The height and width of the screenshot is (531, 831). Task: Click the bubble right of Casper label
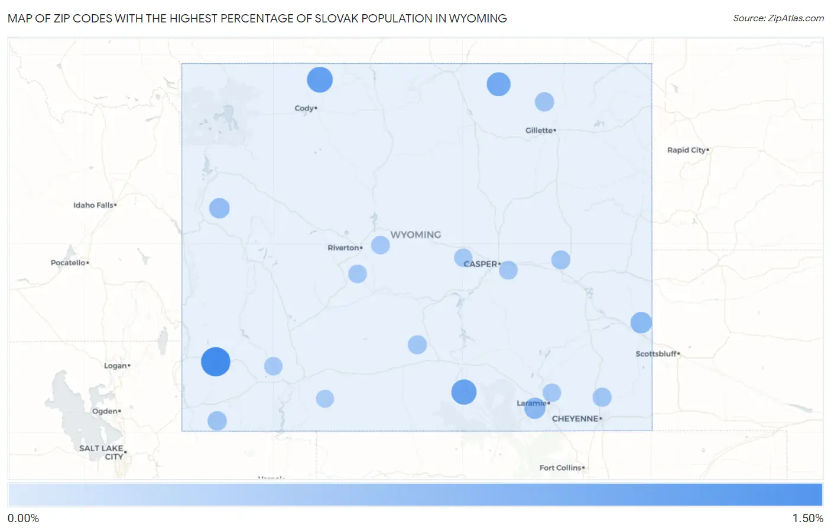(508, 271)
